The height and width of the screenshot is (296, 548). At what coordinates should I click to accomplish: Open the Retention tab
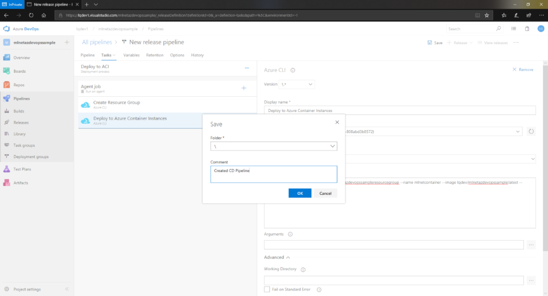pos(155,55)
